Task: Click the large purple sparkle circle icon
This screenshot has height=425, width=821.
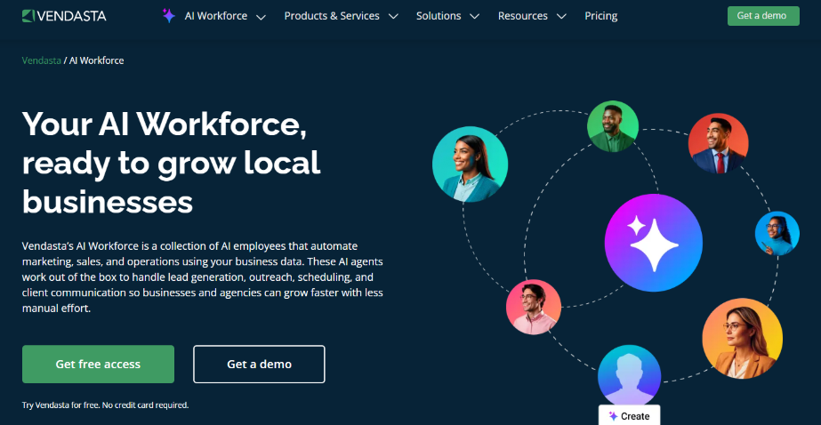Action: tap(653, 238)
